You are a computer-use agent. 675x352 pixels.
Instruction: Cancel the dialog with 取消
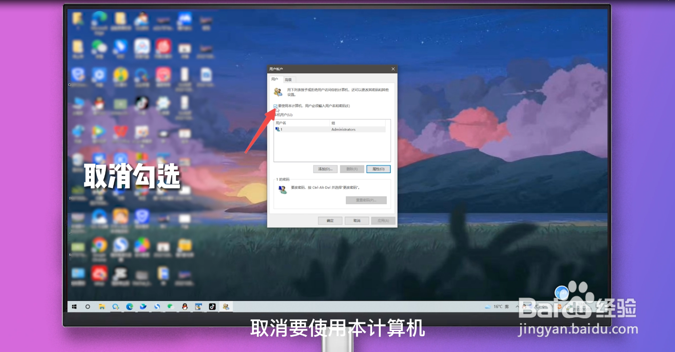pos(357,221)
